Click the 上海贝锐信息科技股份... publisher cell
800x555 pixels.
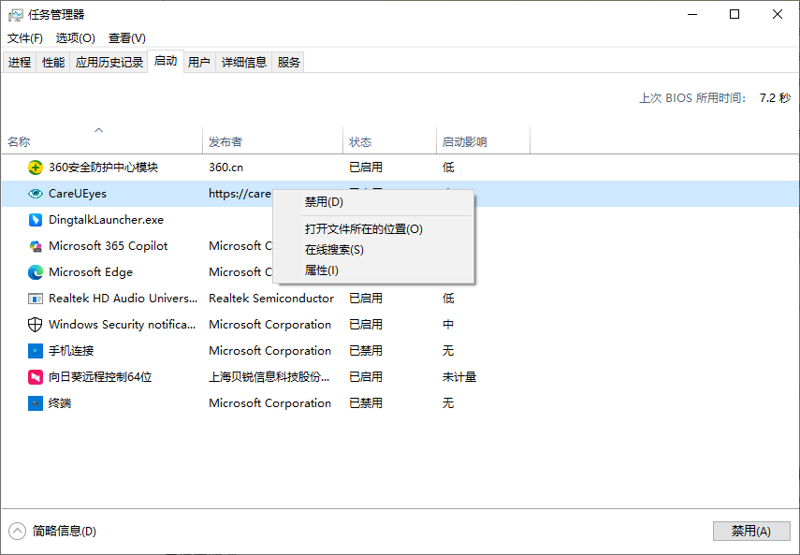(269, 377)
